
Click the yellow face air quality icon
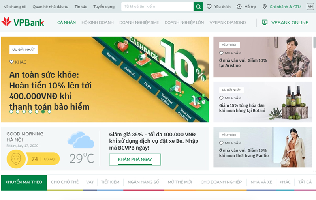point(16,159)
